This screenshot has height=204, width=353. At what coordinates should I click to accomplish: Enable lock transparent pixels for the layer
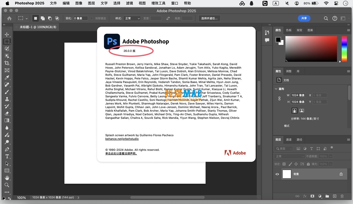[x=284, y=164]
